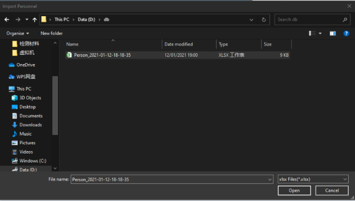Screen dimensions: 355x201
Task: Expand the File name history dropdown
Action: tap(270, 180)
